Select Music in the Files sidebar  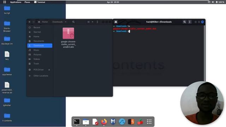point(40,50)
